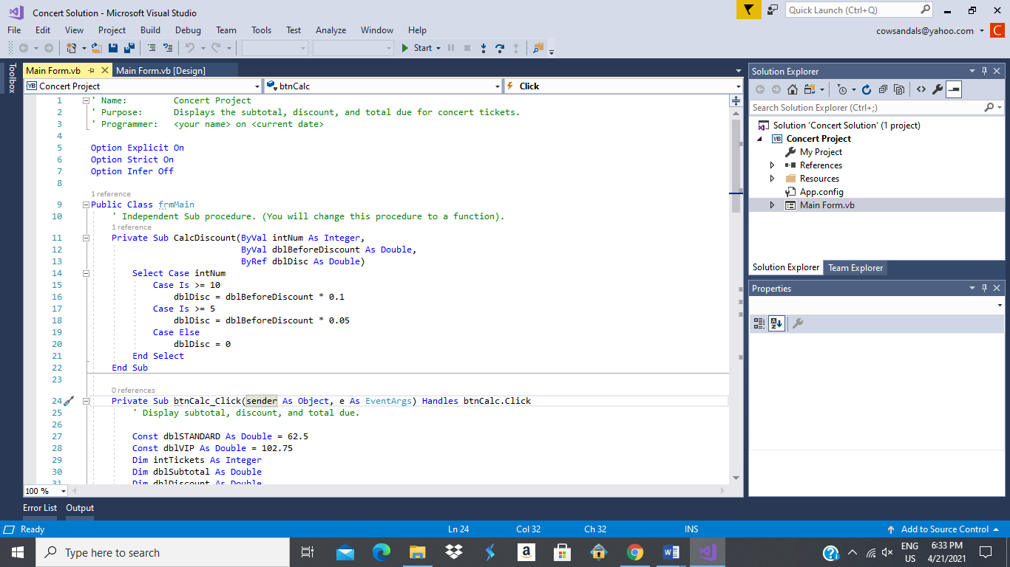Open the btnCalc method name dropdown
The height and width of the screenshot is (567, 1010).
[x=498, y=86]
